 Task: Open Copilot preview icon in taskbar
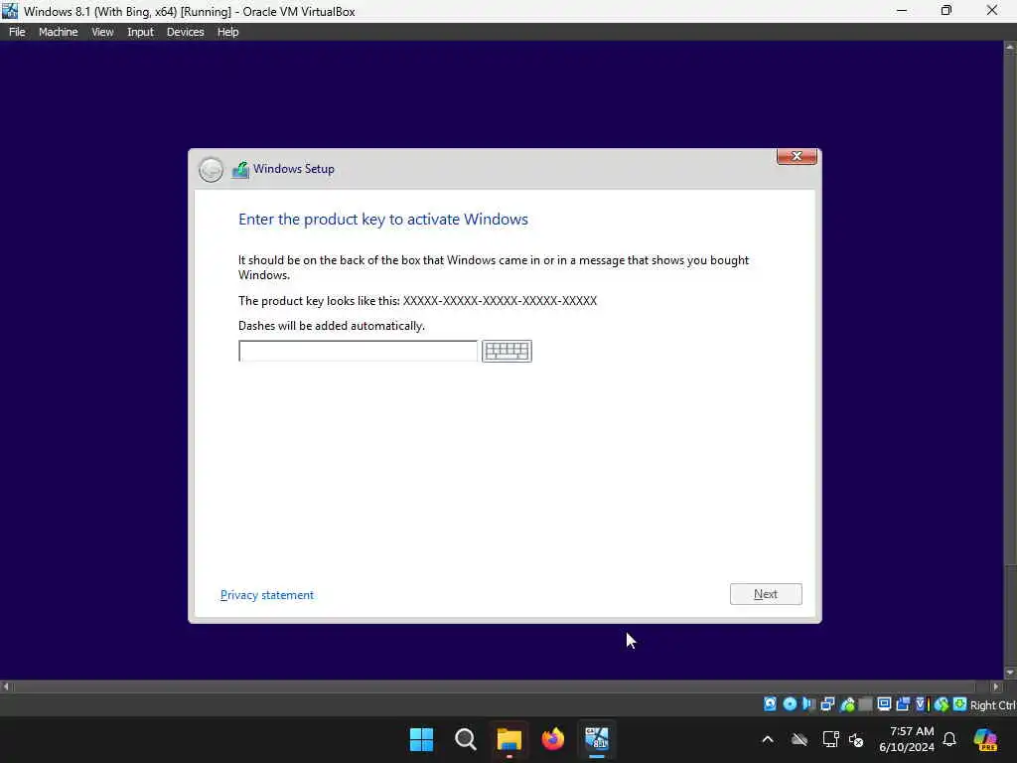coord(985,739)
